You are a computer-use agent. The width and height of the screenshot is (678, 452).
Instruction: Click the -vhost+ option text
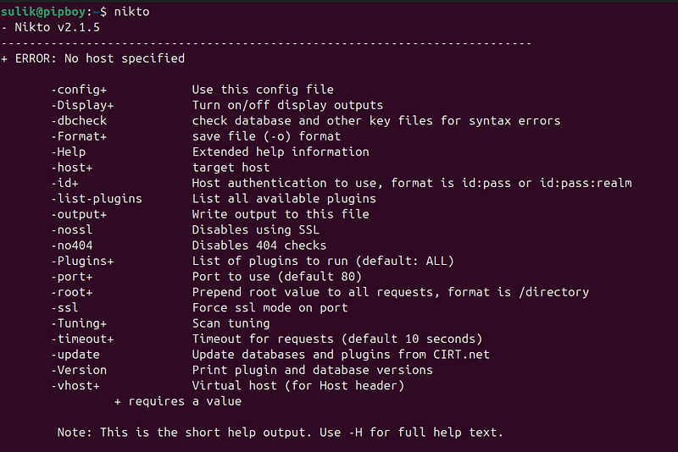coord(75,385)
